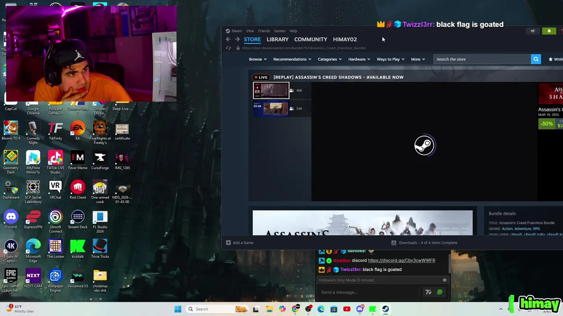Open Epic Games Launcher desktop icon
Screen dimensions: 563x316
tap(11, 280)
